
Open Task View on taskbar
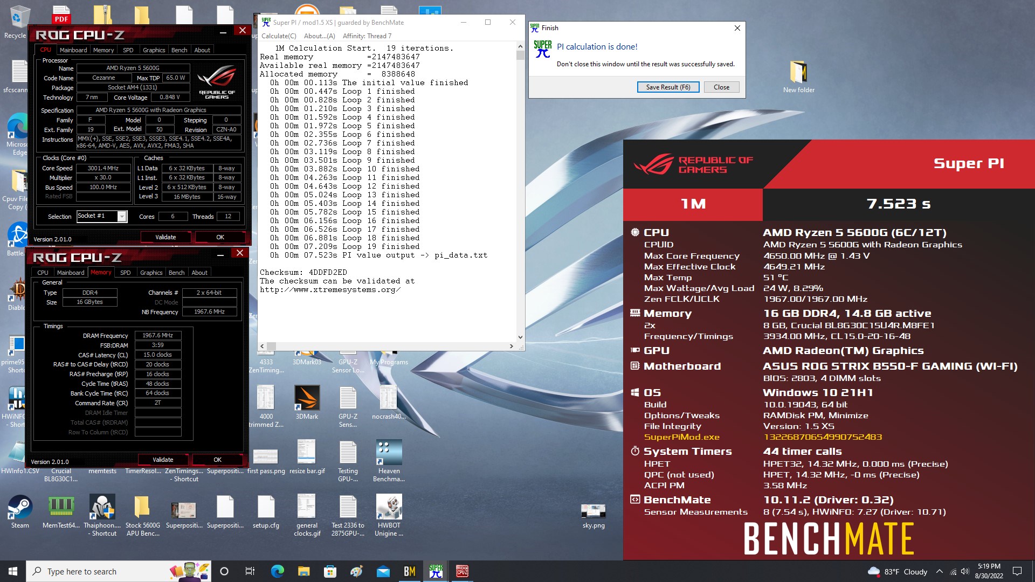tap(250, 571)
